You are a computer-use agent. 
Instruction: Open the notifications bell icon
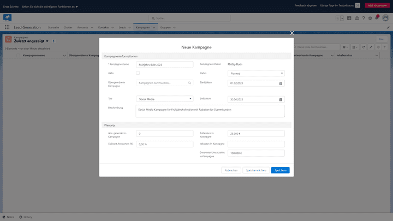(x=377, y=18)
